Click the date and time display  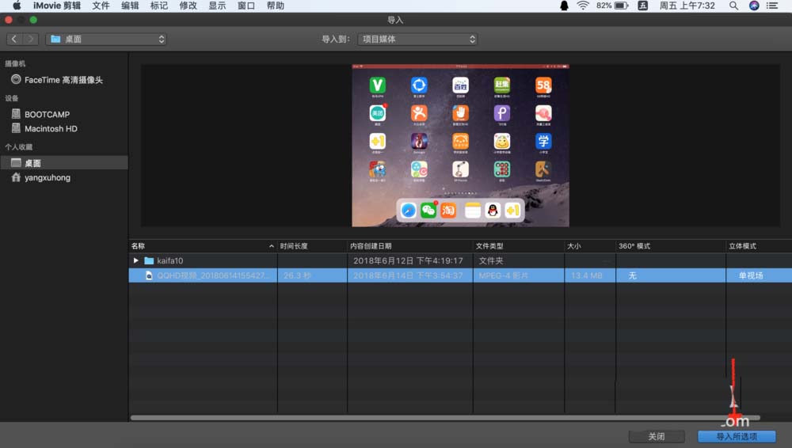(x=687, y=6)
